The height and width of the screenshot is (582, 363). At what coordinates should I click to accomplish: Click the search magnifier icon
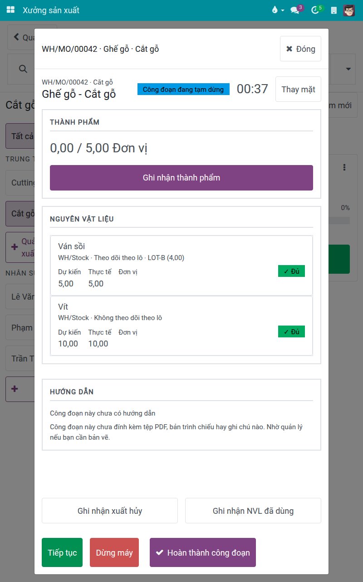point(23,69)
